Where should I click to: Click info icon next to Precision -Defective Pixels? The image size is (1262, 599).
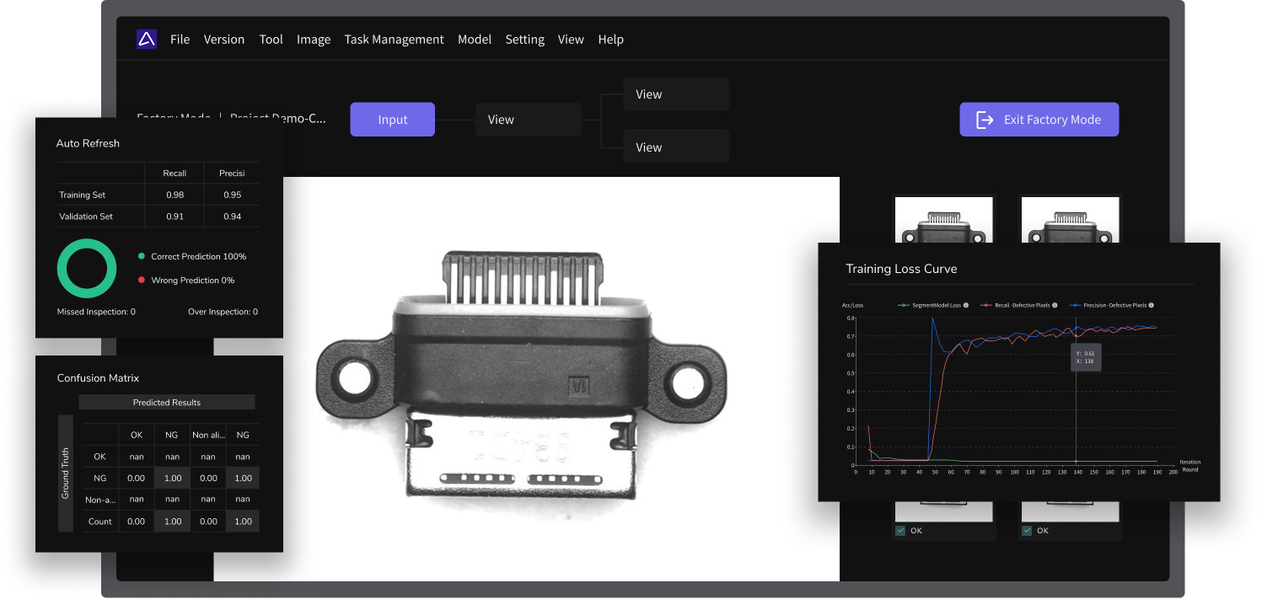1150,305
